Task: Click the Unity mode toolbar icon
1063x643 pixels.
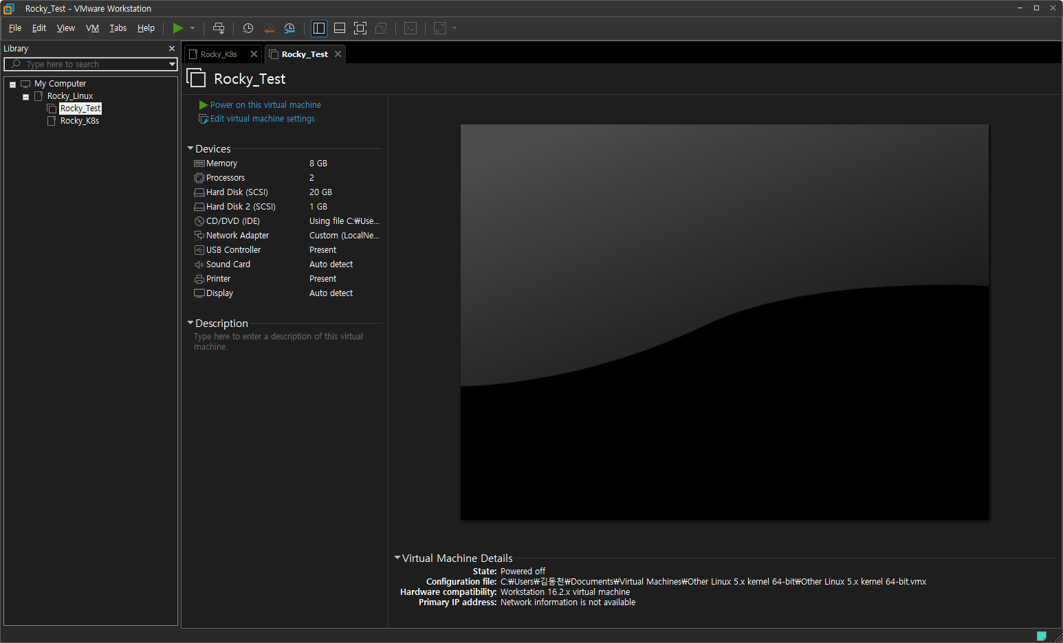Action: [x=381, y=28]
